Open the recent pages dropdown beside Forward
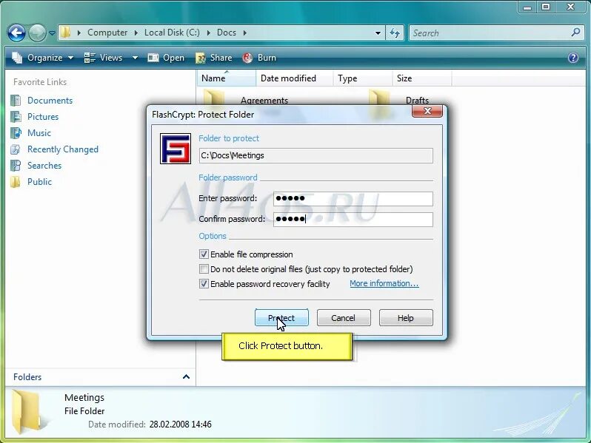Image resolution: width=591 pixels, height=443 pixels. [x=52, y=33]
